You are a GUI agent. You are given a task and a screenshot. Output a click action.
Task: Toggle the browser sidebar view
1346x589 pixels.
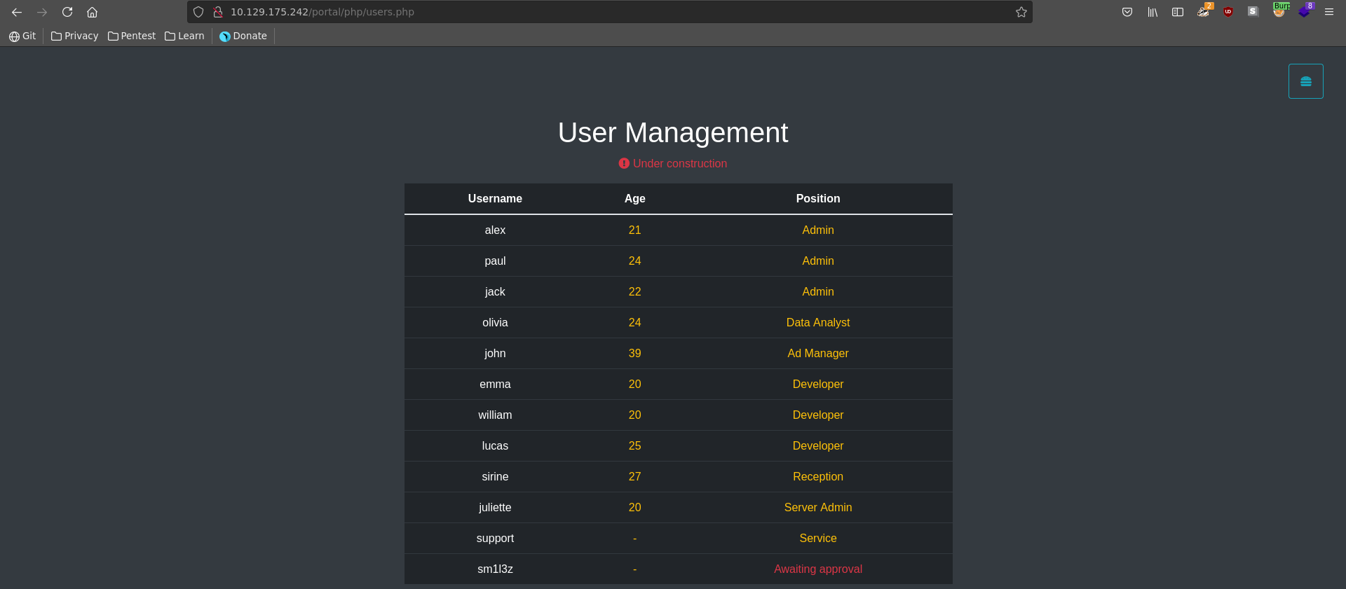pyautogui.click(x=1178, y=12)
